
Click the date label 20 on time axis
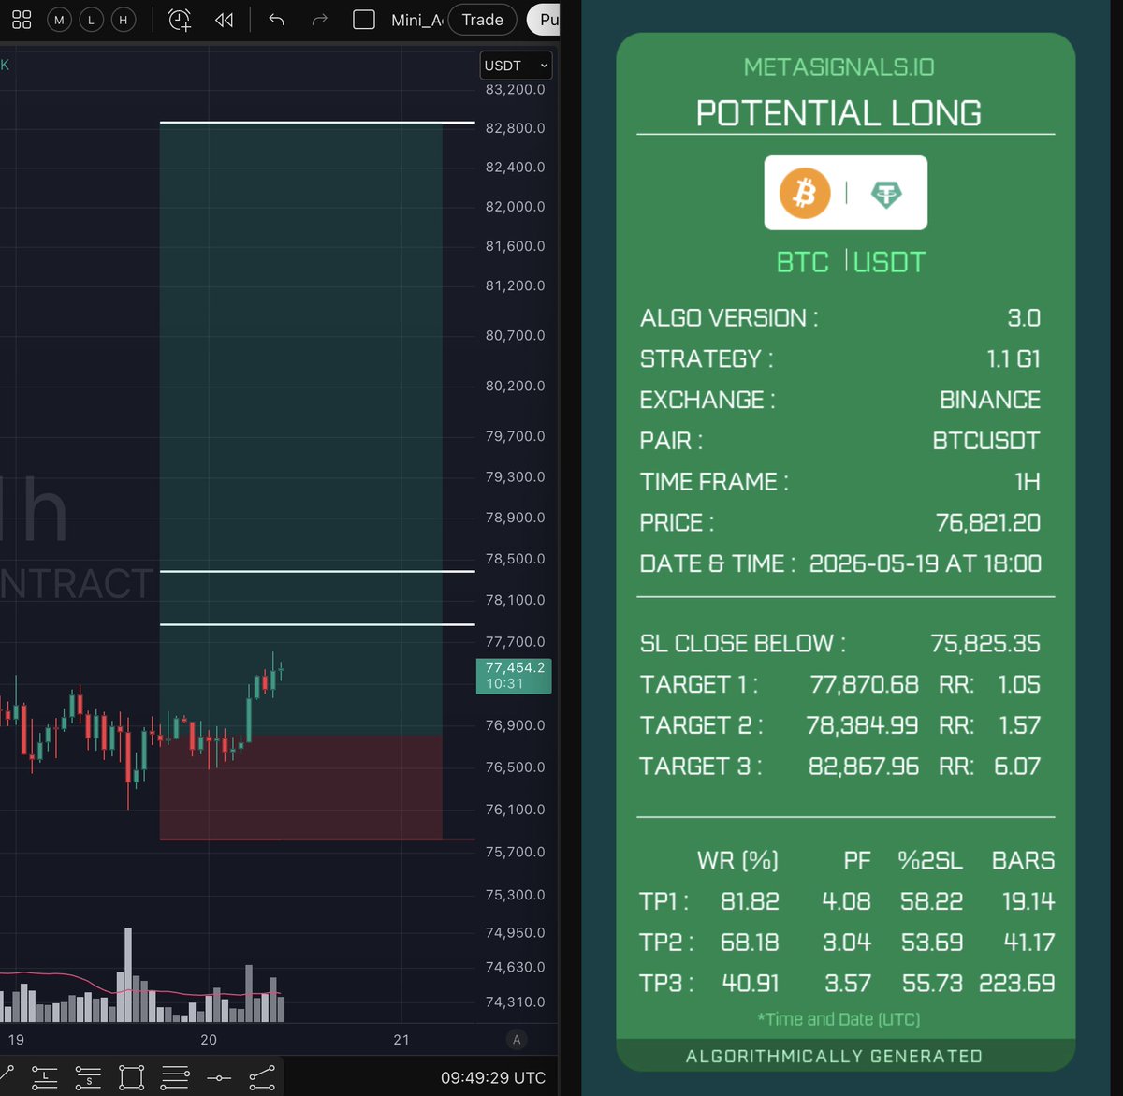pyautogui.click(x=209, y=1040)
